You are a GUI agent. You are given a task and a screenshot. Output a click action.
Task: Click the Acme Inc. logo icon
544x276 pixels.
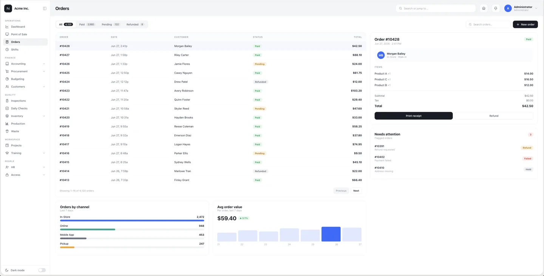tap(8, 8)
